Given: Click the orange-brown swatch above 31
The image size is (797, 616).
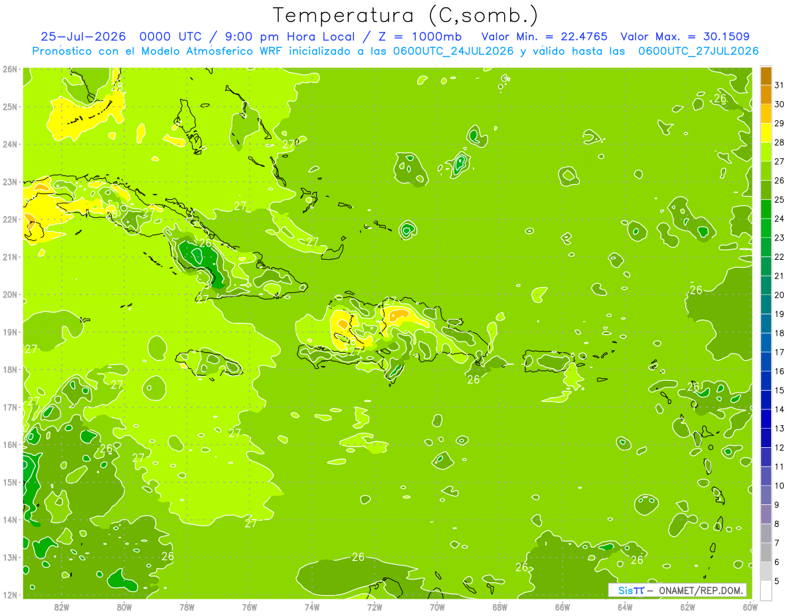Looking at the screenshot, I should pyautogui.click(x=766, y=76).
